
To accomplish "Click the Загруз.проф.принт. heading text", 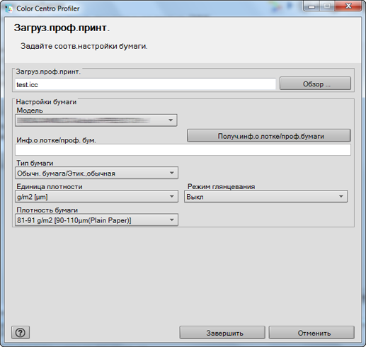I will point(62,28).
